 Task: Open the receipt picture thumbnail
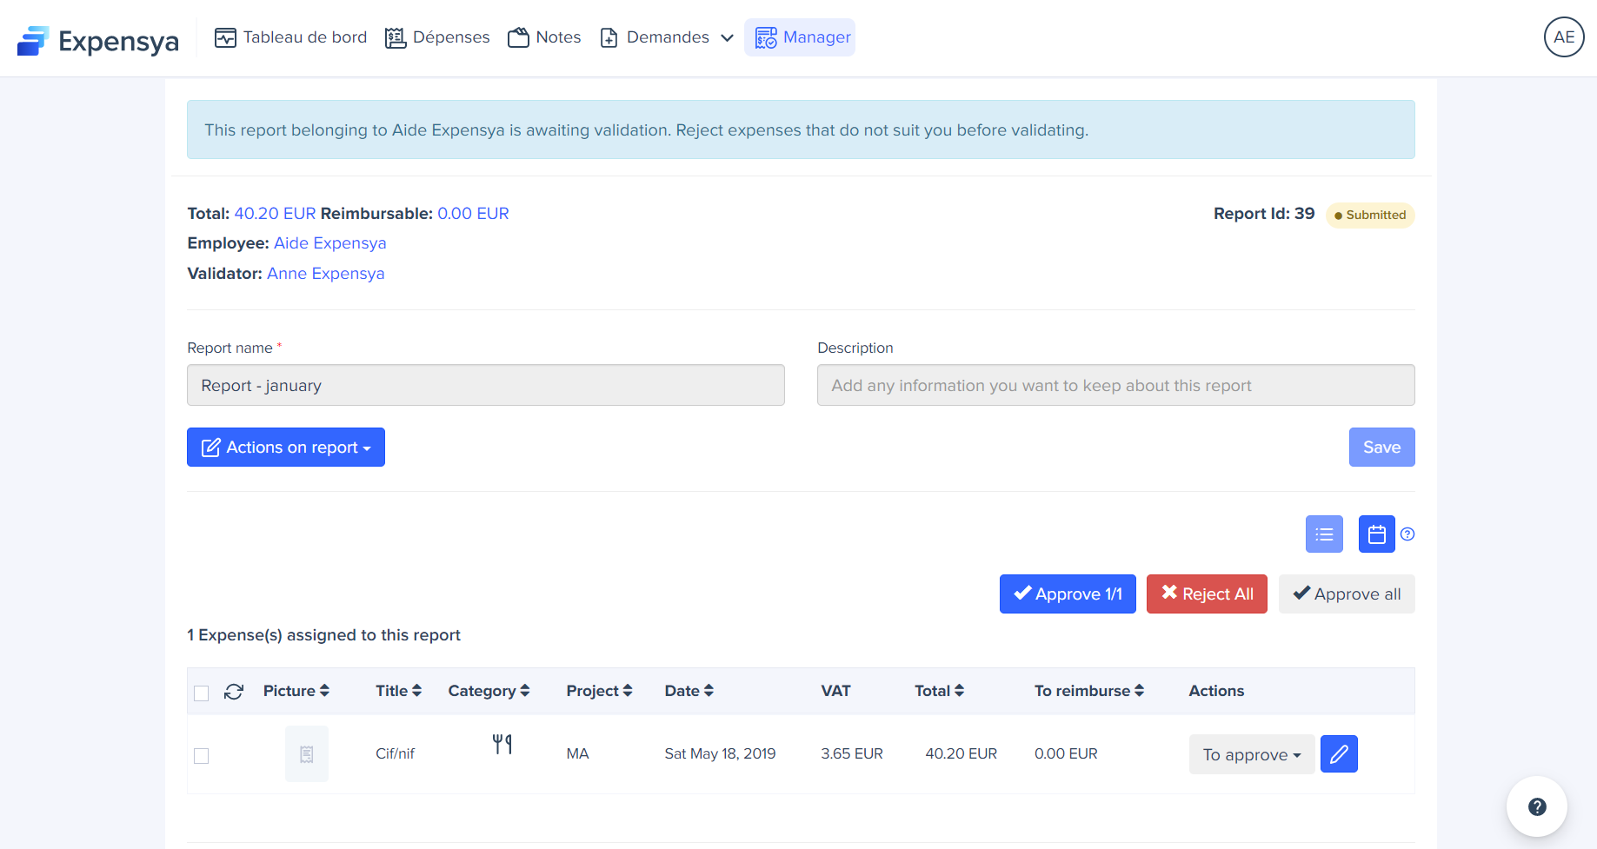click(x=307, y=754)
